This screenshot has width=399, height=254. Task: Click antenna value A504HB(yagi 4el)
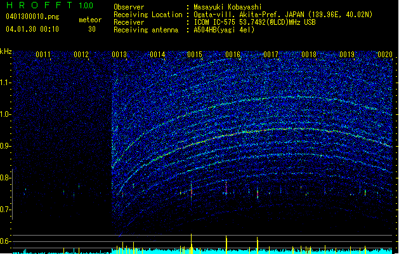coord(224,30)
